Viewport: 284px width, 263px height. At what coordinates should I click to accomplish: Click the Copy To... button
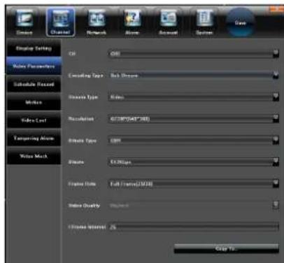point(226,249)
